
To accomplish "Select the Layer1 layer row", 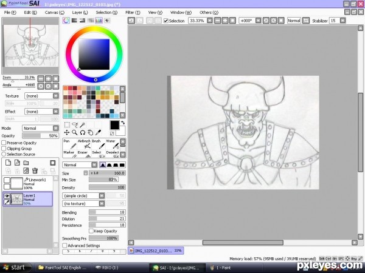I will click(28, 199).
